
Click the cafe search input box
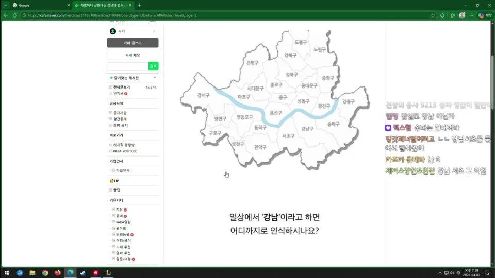coord(127,66)
